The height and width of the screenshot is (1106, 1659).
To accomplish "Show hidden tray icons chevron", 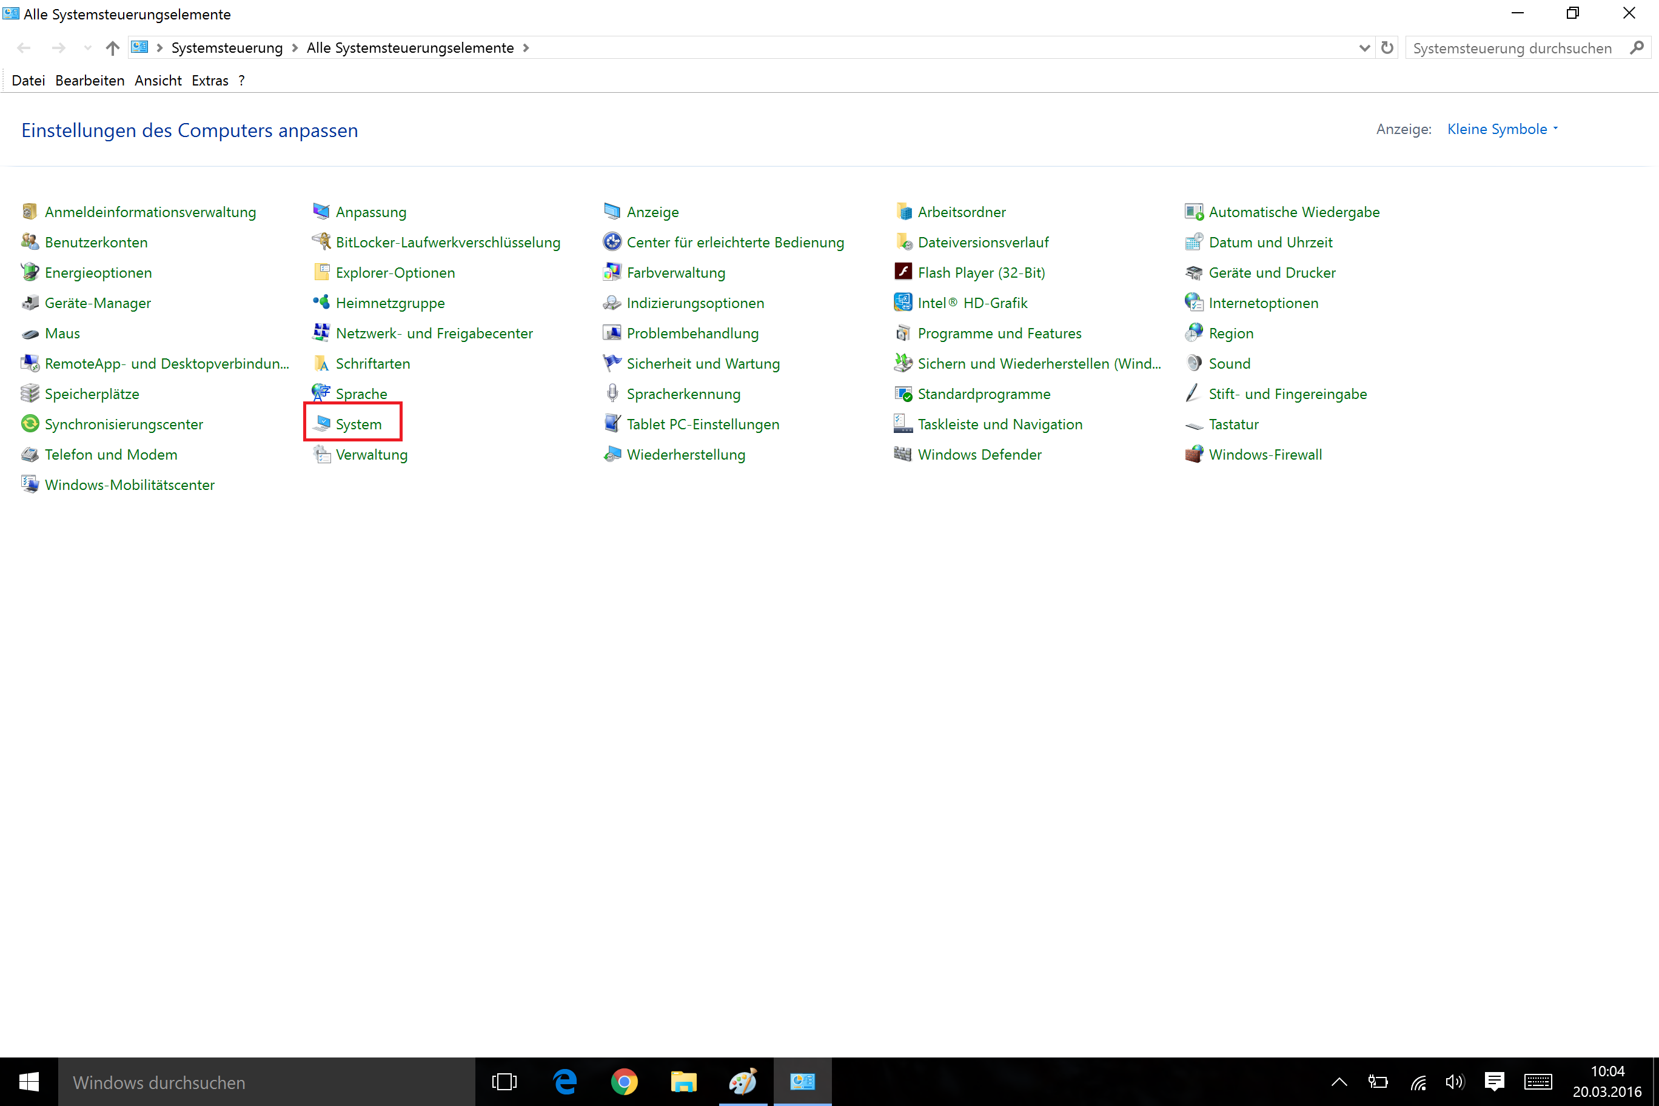I will (x=1339, y=1082).
